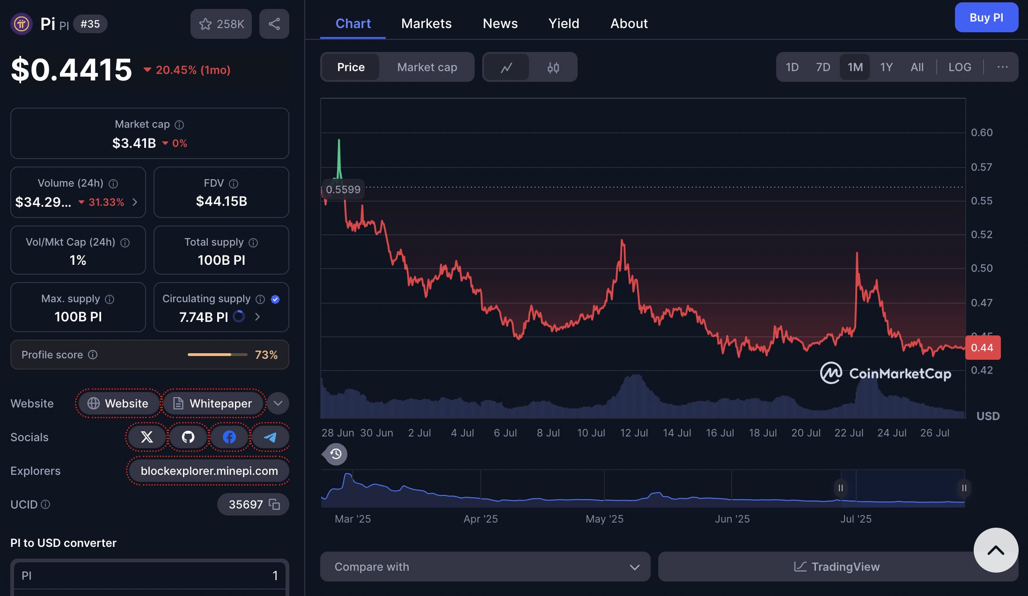Open the Compare with dropdown
The height and width of the screenshot is (596, 1028).
(x=485, y=567)
